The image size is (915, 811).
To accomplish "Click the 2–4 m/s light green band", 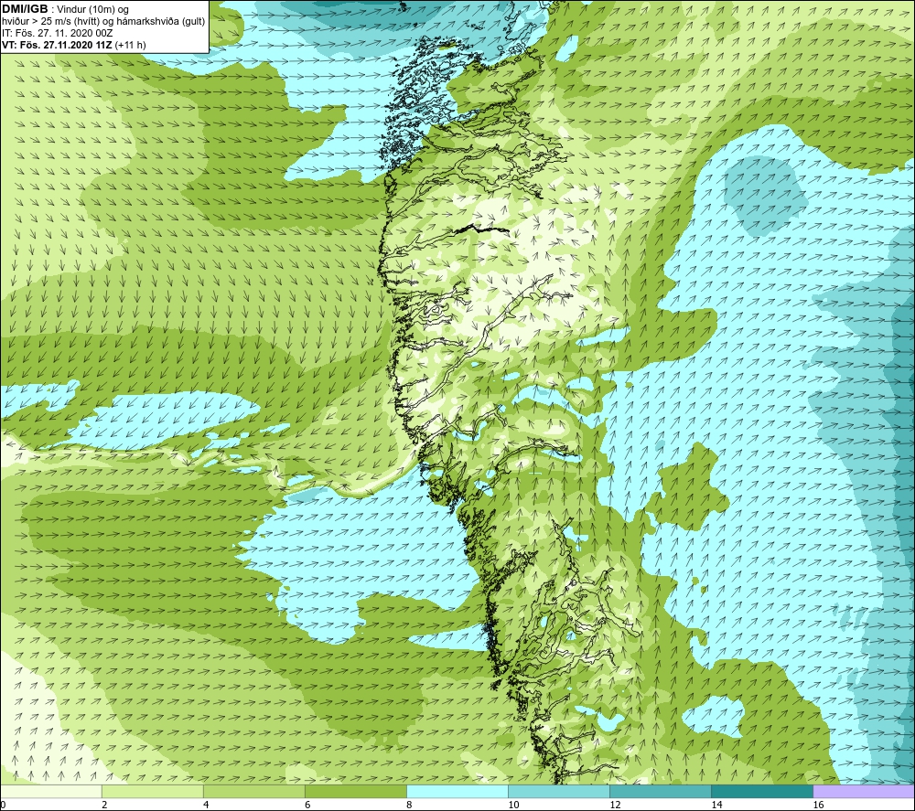I will point(153,791).
